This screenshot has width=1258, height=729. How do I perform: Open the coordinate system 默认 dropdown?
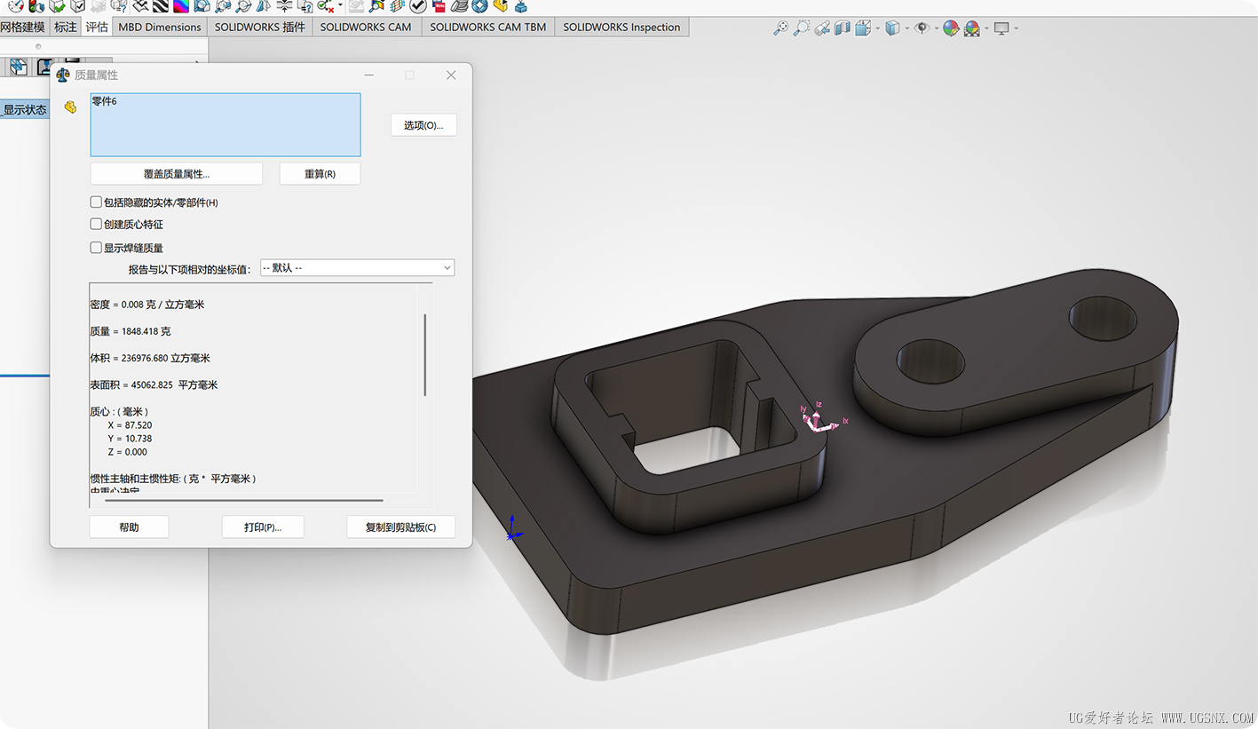click(357, 268)
